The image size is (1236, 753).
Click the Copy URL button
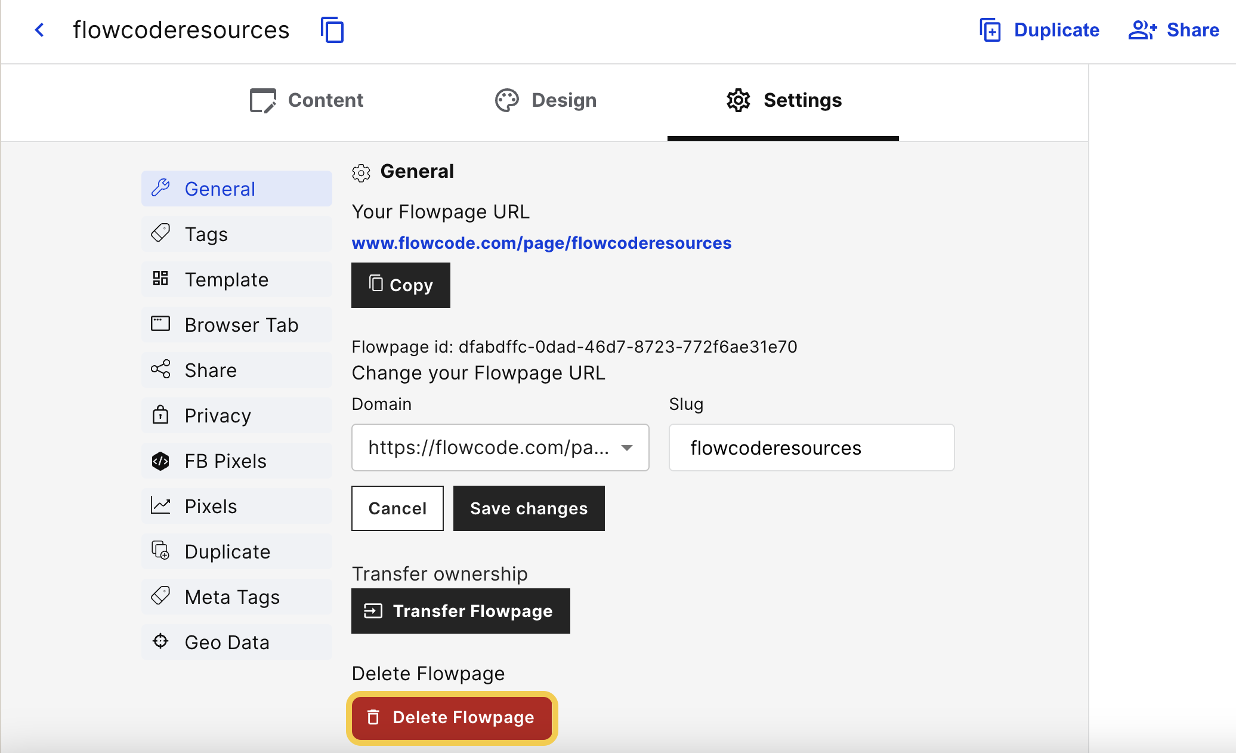click(401, 285)
